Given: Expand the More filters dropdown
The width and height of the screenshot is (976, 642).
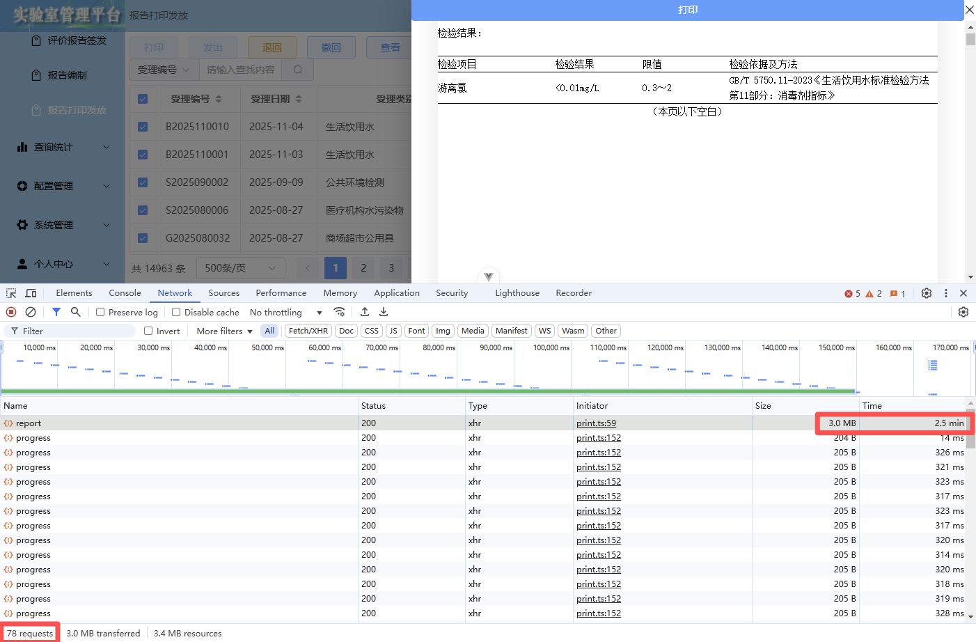Looking at the screenshot, I should coord(222,331).
